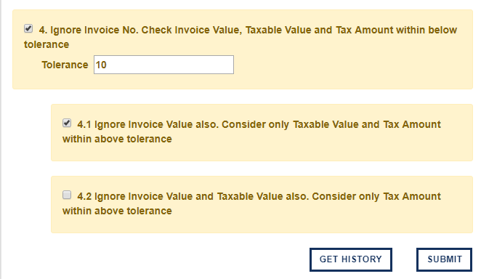481x279 pixels.
Task: Click label text "4.1 Ignore Invoice Value also"
Action: [x=147, y=124]
